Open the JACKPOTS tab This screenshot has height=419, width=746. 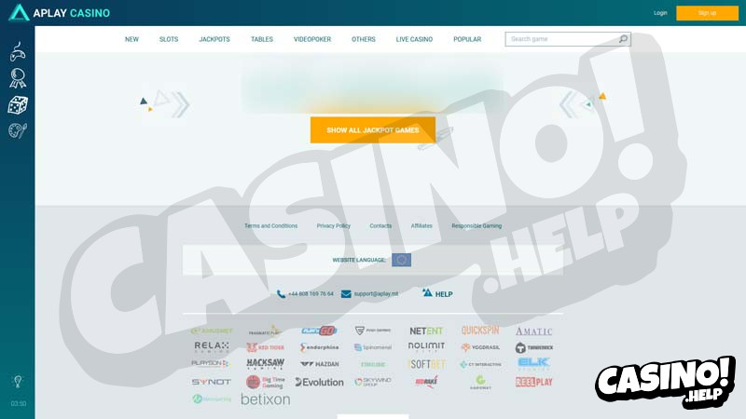[x=214, y=39]
